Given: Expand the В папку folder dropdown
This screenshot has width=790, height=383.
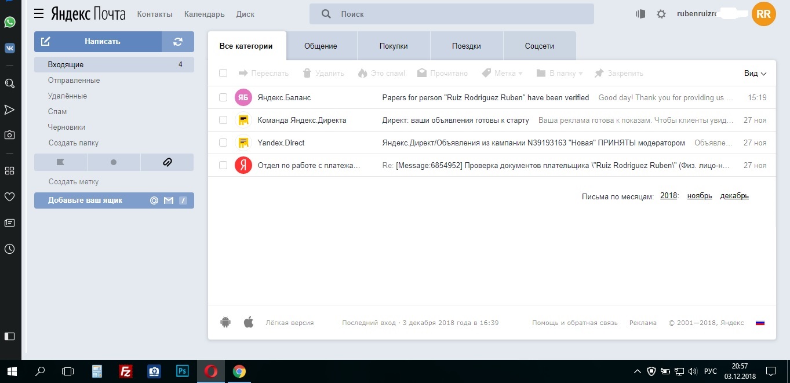Looking at the screenshot, I should click(x=560, y=74).
